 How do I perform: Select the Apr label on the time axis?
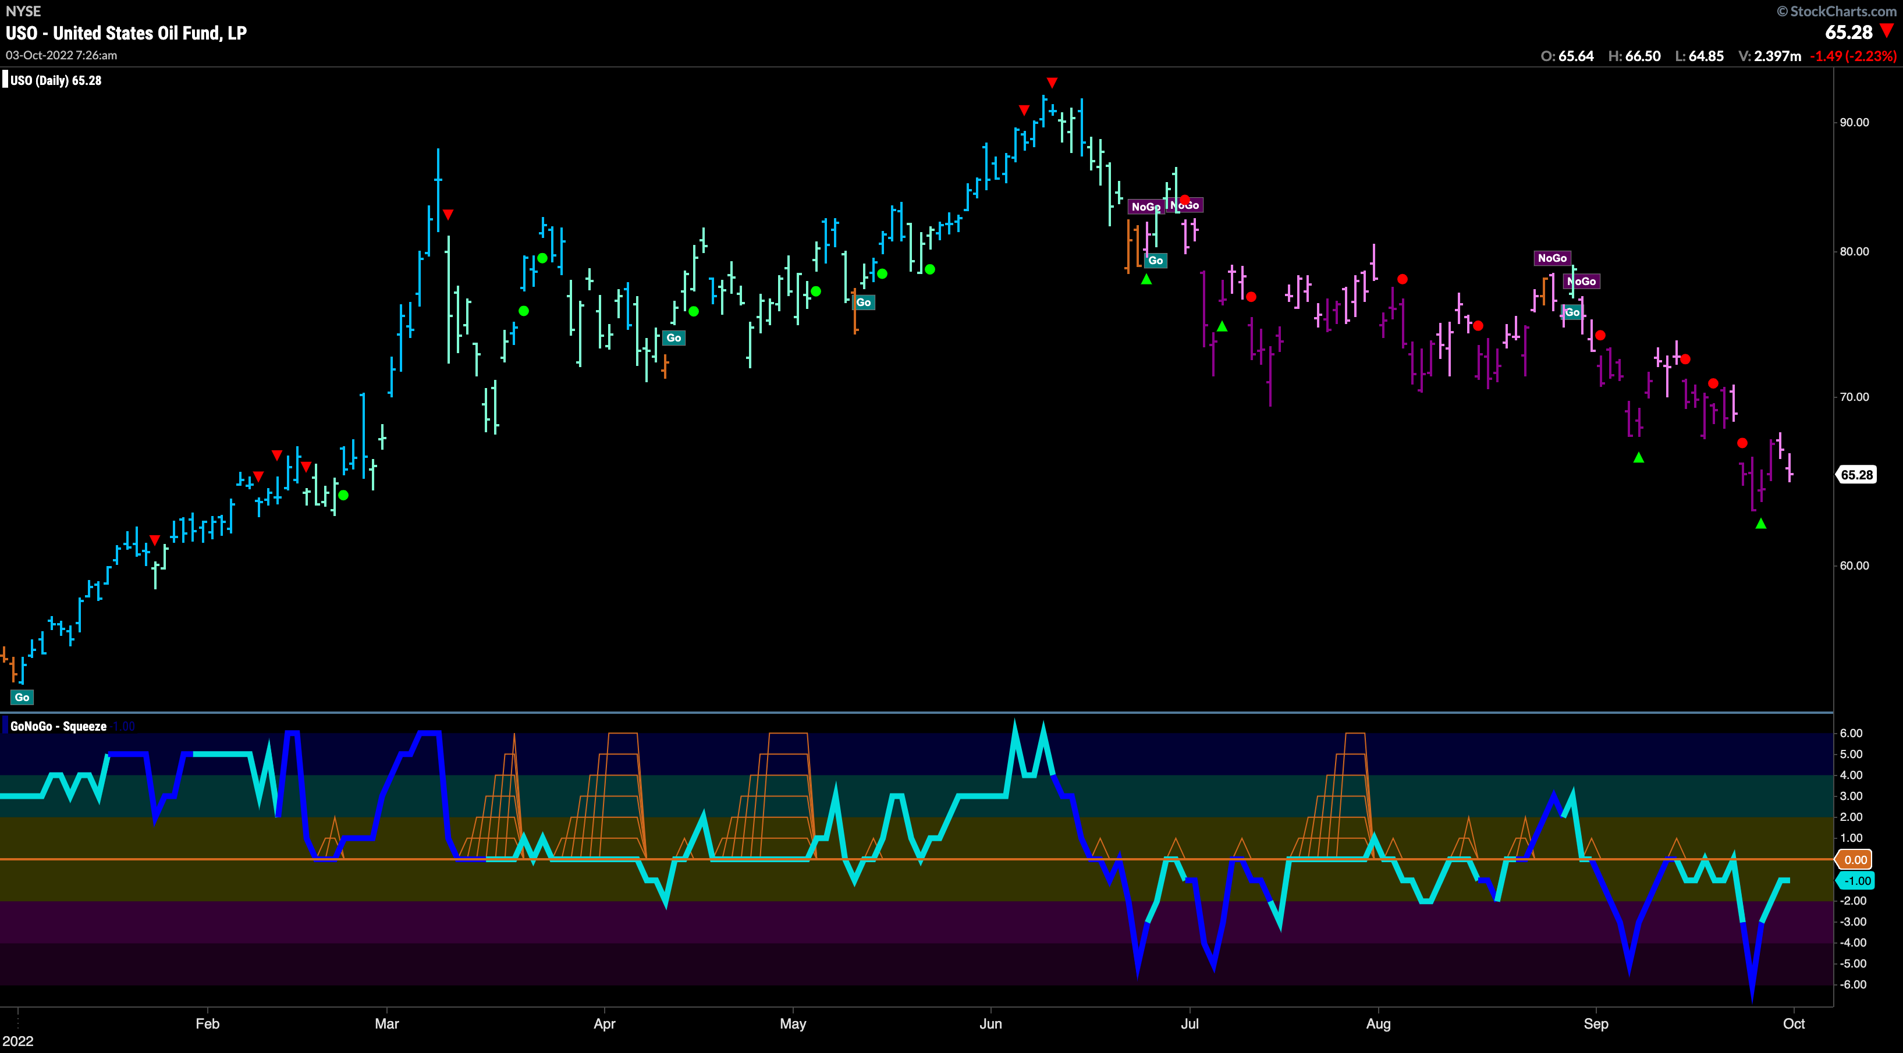click(x=604, y=1024)
